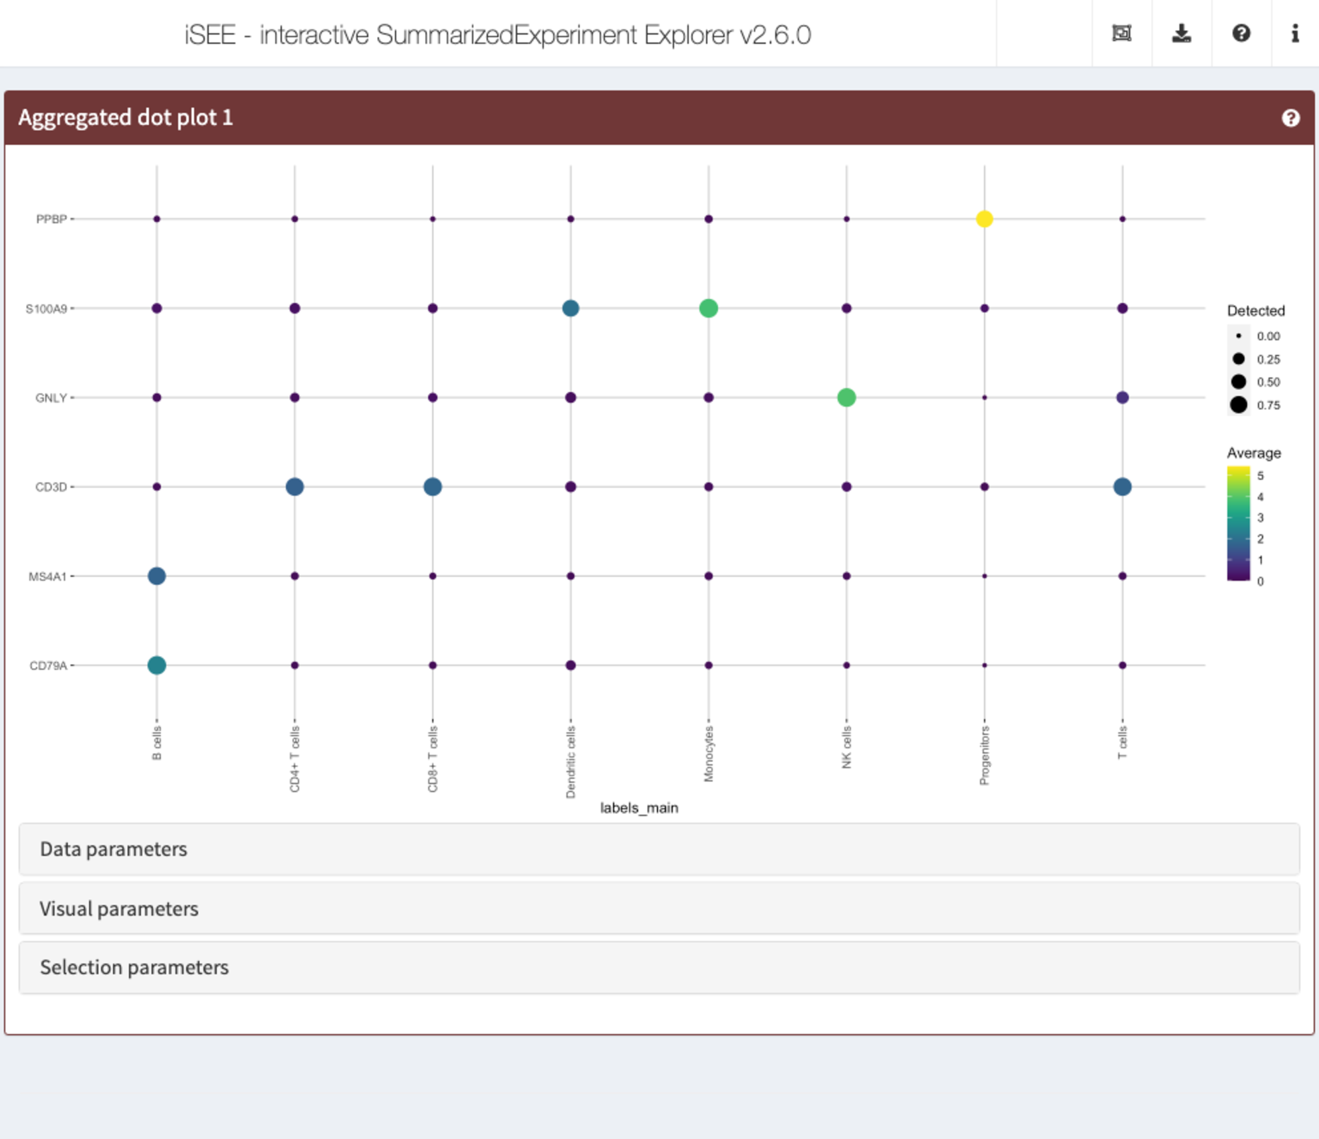Click the Aggregated dot plot help icon

click(1290, 118)
